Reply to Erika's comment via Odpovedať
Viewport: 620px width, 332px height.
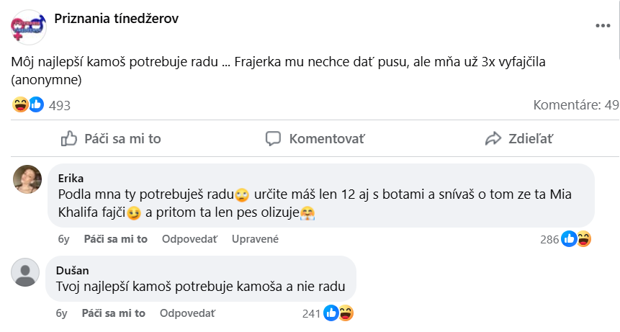pyautogui.click(x=189, y=239)
